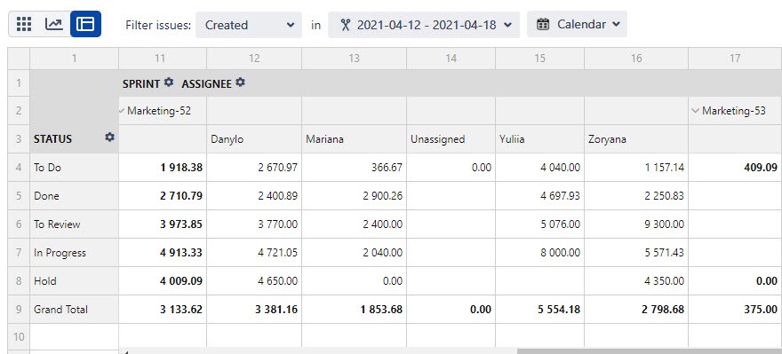The height and width of the screenshot is (354, 782).
Task: Open the Created filter dropdown
Action: pos(248,25)
